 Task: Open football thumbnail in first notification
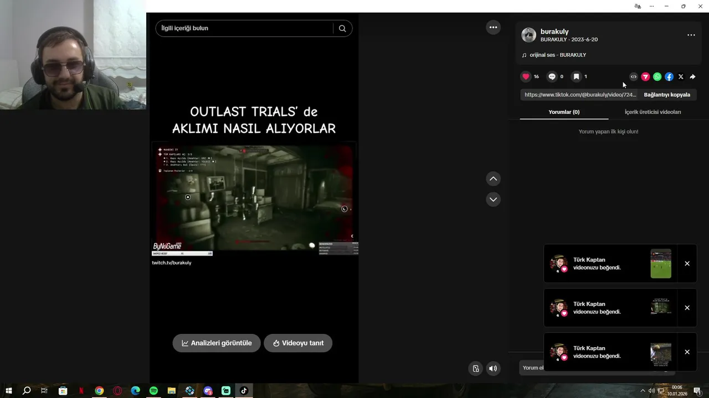pyautogui.click(x=661, y=264)
